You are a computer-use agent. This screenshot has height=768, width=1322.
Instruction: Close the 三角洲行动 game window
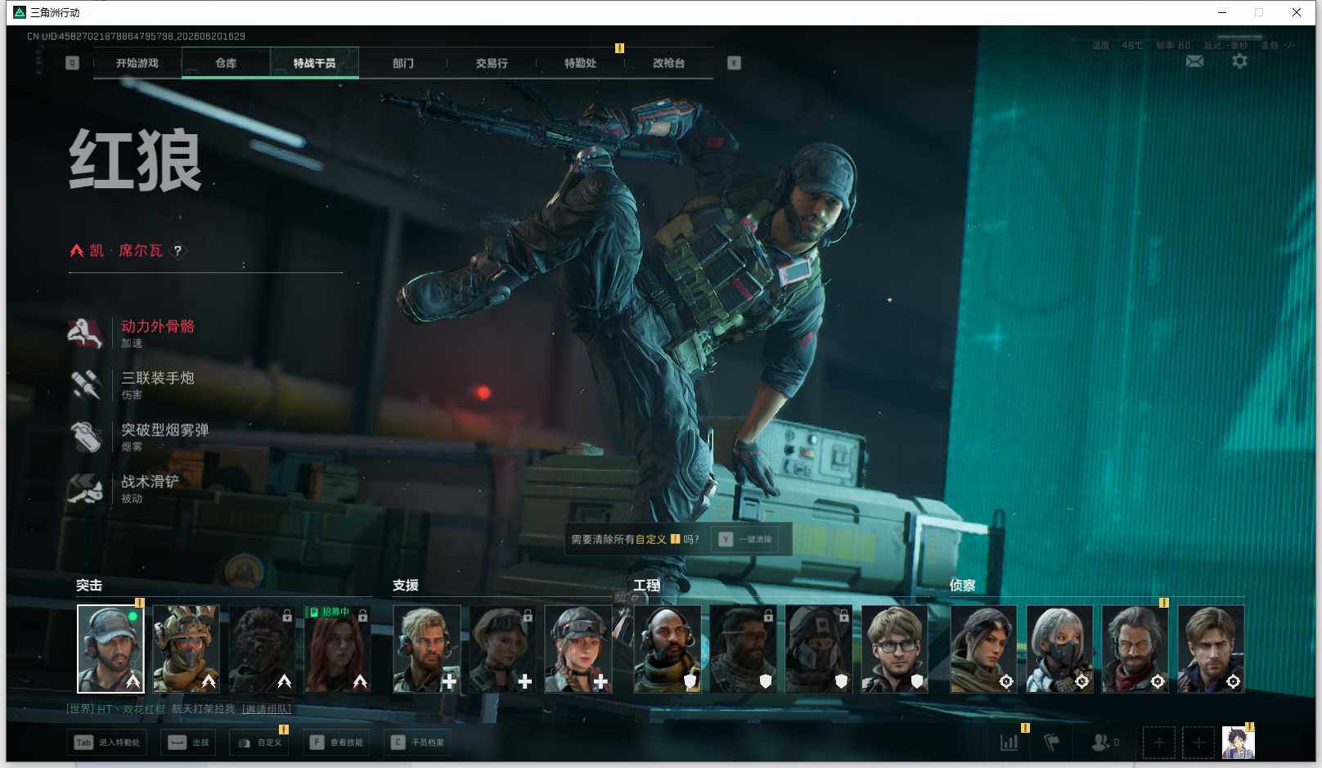[x=1297, y=12]
